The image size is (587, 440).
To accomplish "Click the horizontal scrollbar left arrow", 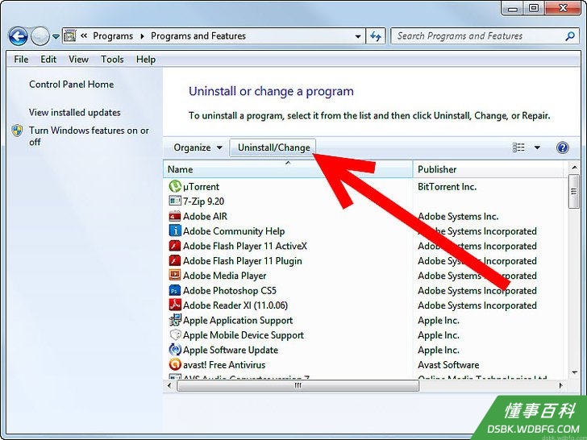I will coord(169,385).
